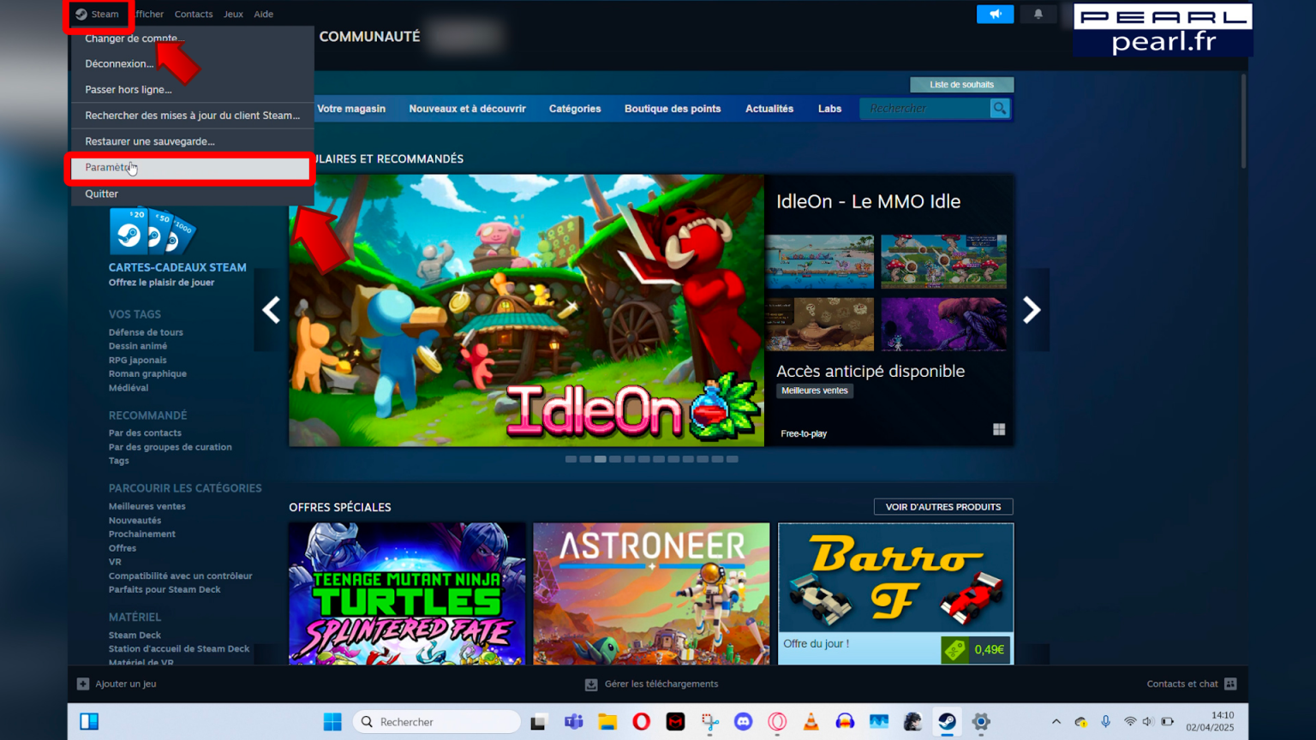Launch Discord from the taskbar
The height and width of the screenshot is (740, 1316).
point(742,722)
